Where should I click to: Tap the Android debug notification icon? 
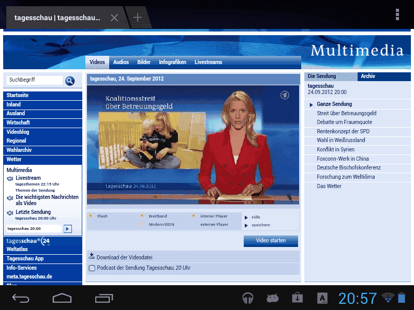point(273,298)
